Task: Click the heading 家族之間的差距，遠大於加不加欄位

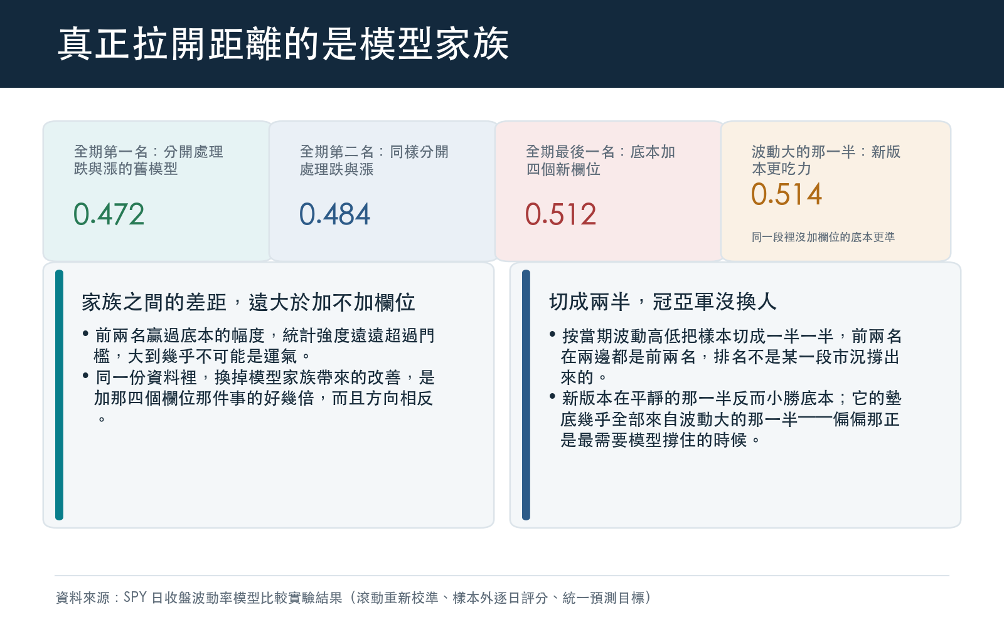Action: [x=248, y=302]
